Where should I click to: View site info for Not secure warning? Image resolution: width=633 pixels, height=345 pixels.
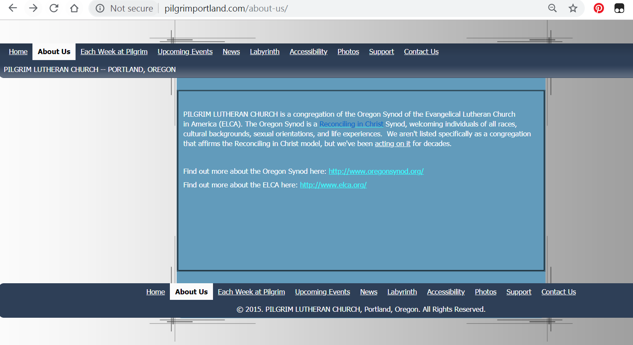point(124,8)
